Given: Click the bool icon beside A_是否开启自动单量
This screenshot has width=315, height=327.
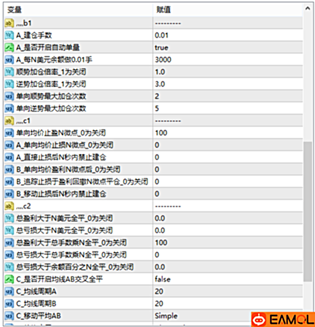Looking at the screenshot, I should pos(9,48).
